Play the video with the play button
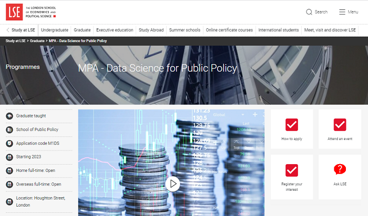The width and height of the screenshot is (368, 216). (172, 183)
